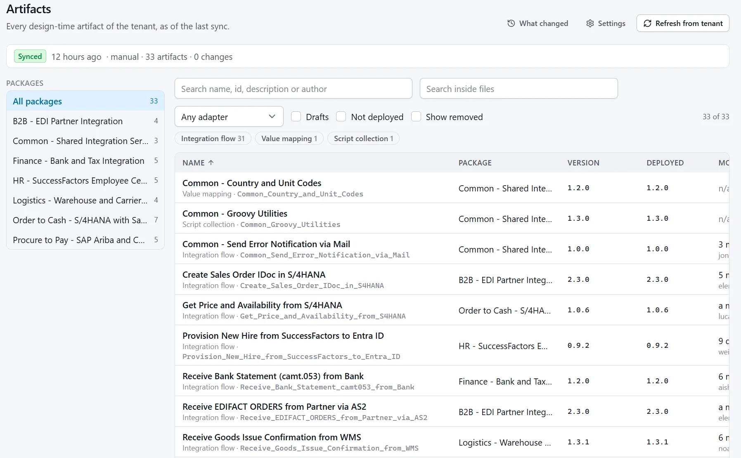Click the green Synced status badge
The height and width of the screenshot is (458, 741).
click(x=30, y=57)
